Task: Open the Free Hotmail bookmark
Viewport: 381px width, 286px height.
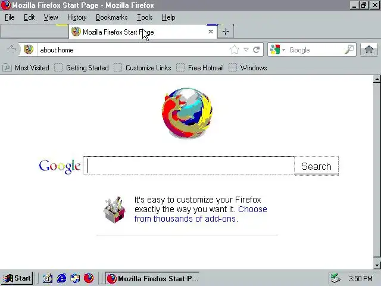Action: coord(200,67)
